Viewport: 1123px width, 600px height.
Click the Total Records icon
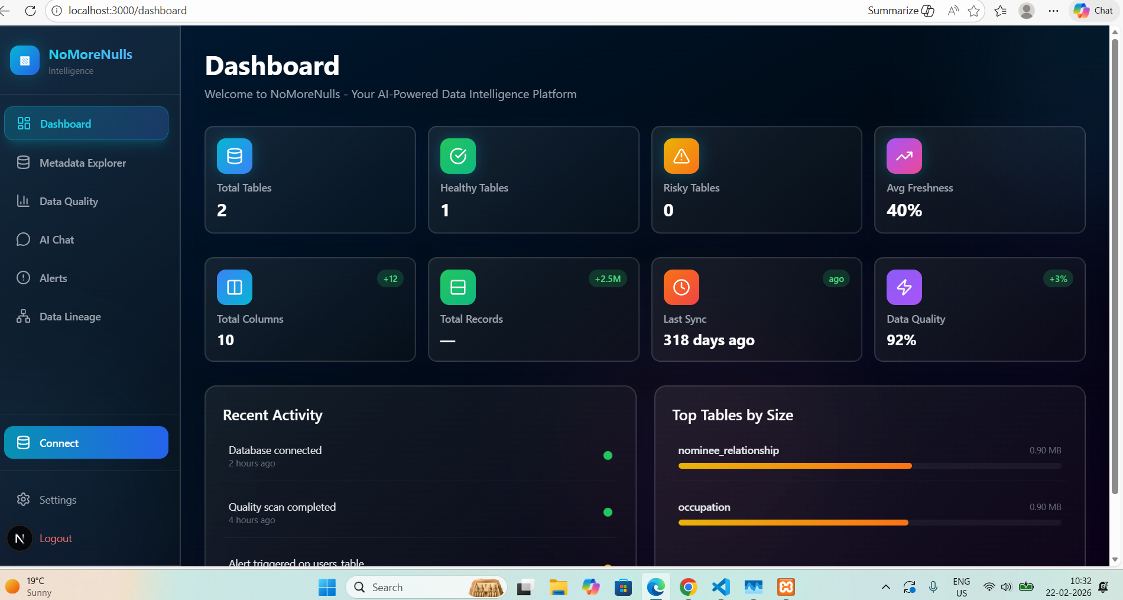(x=458, y=287)
